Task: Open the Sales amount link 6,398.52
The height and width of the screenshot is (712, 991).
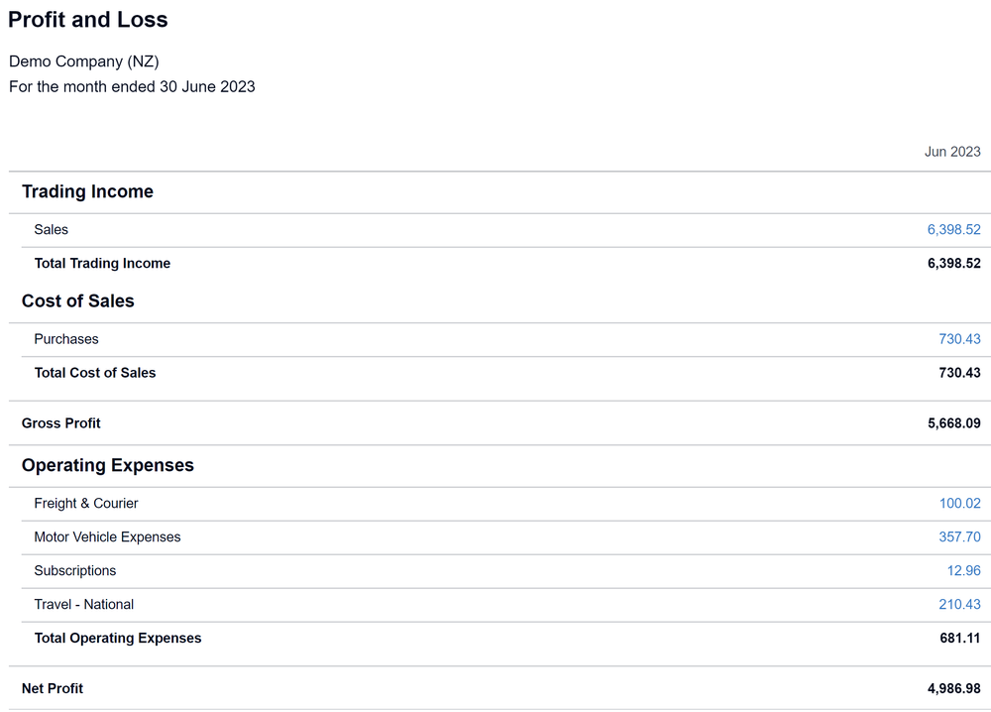Action: pos(953,230)
